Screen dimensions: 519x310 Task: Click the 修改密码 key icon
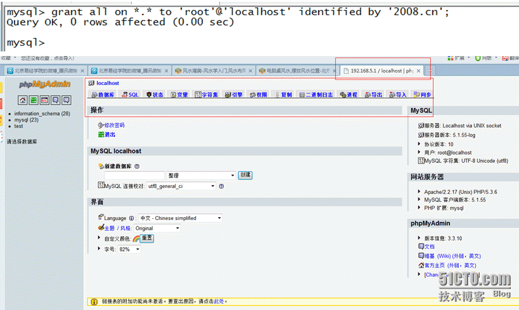(101, 126)
